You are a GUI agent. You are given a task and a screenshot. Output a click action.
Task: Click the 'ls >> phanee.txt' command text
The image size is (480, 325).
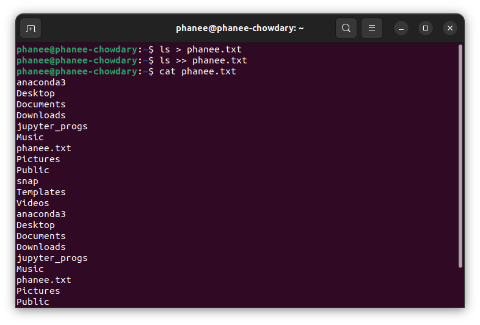tap(203, 60)
